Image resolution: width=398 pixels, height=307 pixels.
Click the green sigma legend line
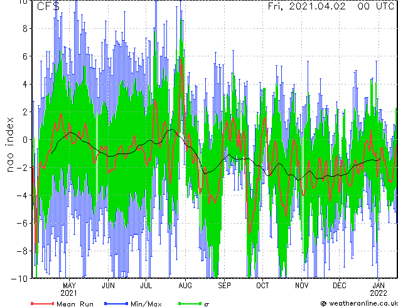(x=190, y=303)
